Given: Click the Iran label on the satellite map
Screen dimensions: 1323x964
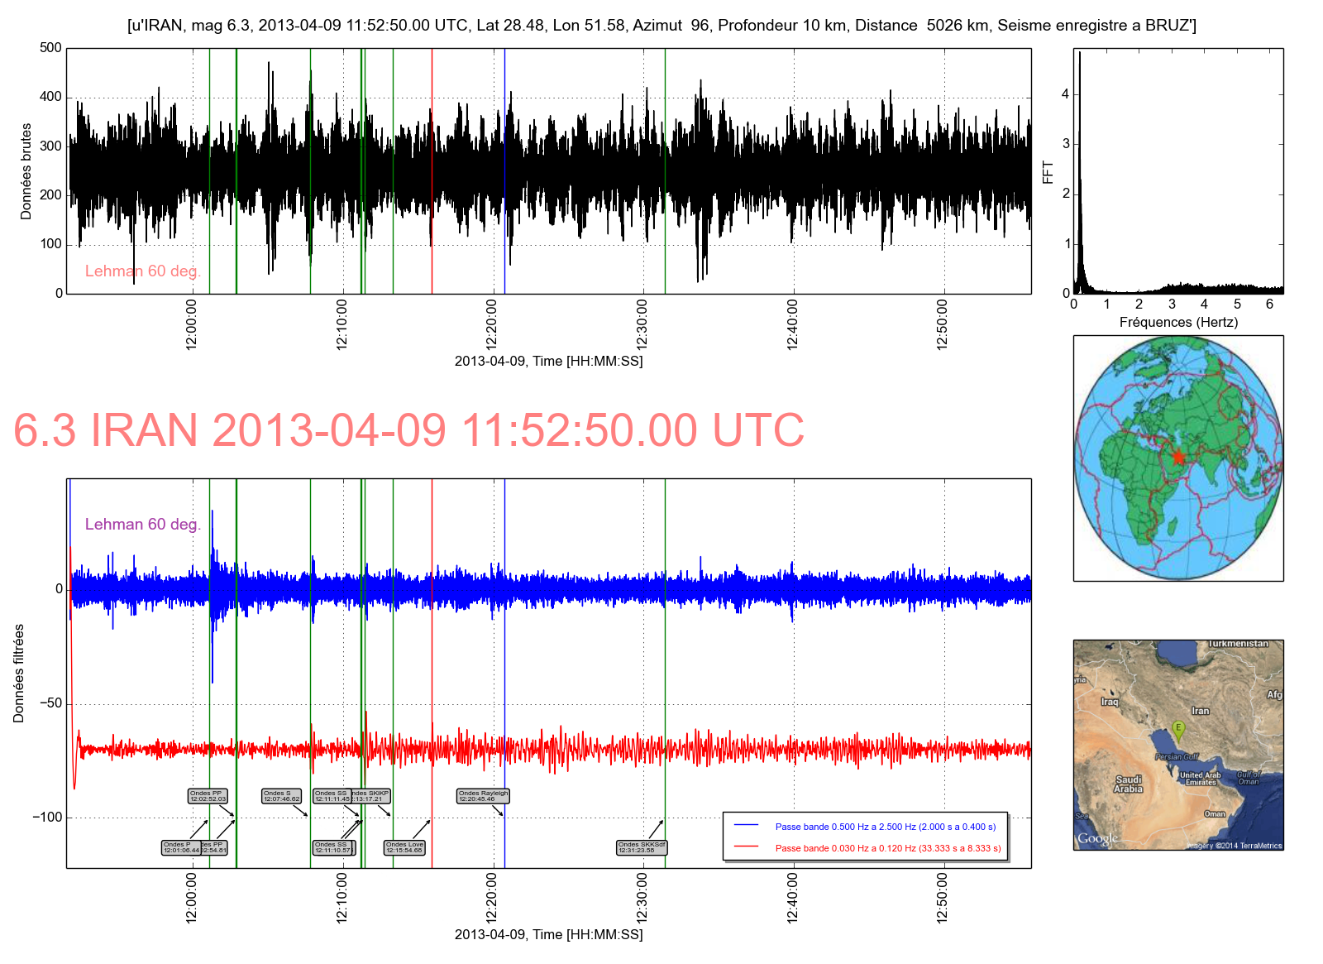Looking at the screenshot, I should pos(1200,711).
